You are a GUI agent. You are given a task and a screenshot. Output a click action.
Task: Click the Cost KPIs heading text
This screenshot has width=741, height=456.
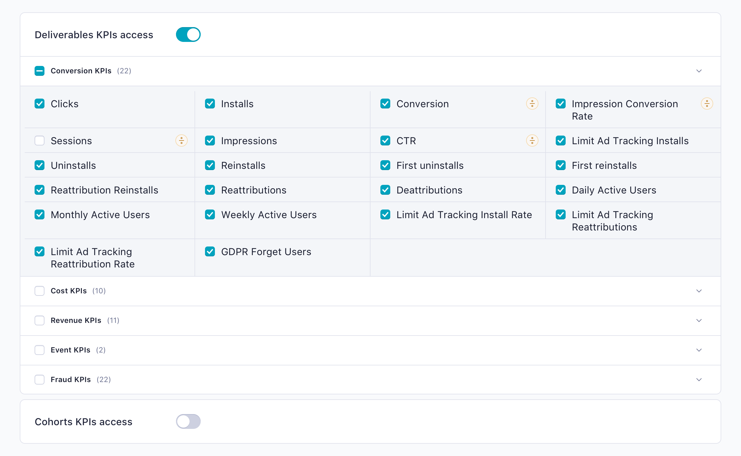pyautogui.click(x=69, y=291)
